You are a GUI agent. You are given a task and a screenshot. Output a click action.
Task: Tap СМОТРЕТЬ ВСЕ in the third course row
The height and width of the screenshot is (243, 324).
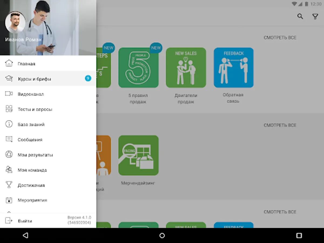[x=280, y=212]
